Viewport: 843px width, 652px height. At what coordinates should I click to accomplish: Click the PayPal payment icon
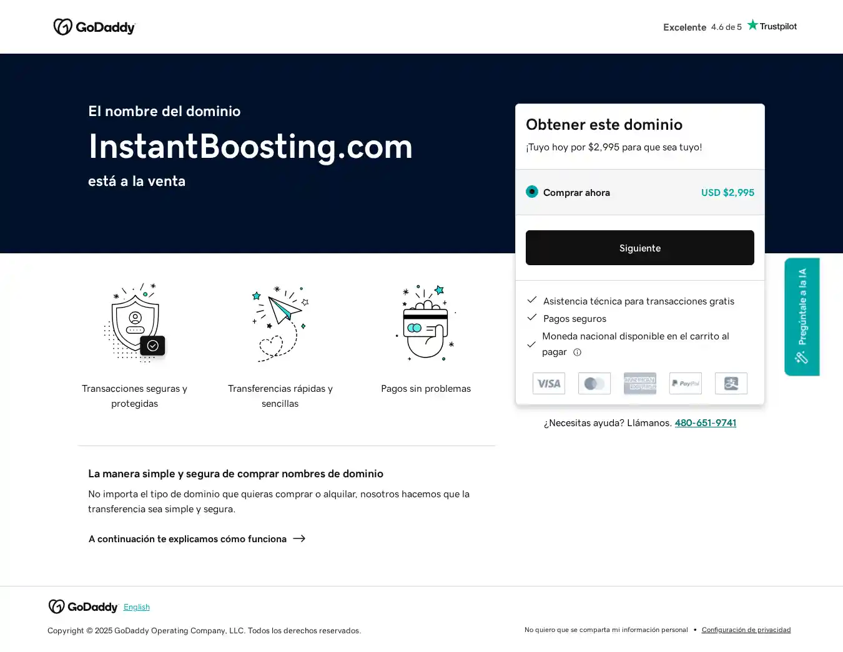click(686, 384)
